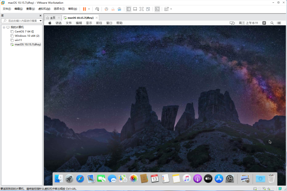Select the win11 virtual machine
This screenshot has height=191, width=287.
tap(18, 40)
